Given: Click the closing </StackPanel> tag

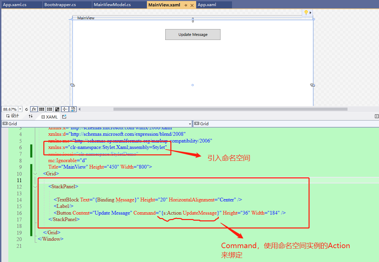Looking at the screenshot, I should (x=64, y=219).
